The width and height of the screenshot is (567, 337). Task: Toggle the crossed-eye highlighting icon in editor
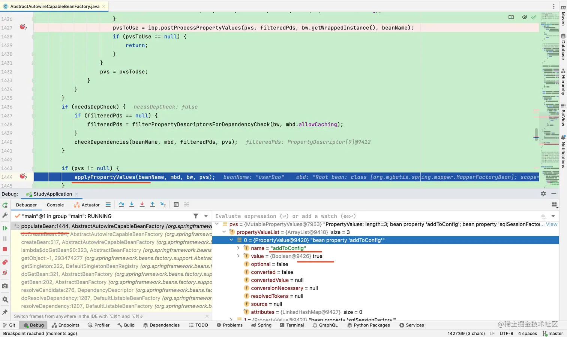click(x=524, y=17)
